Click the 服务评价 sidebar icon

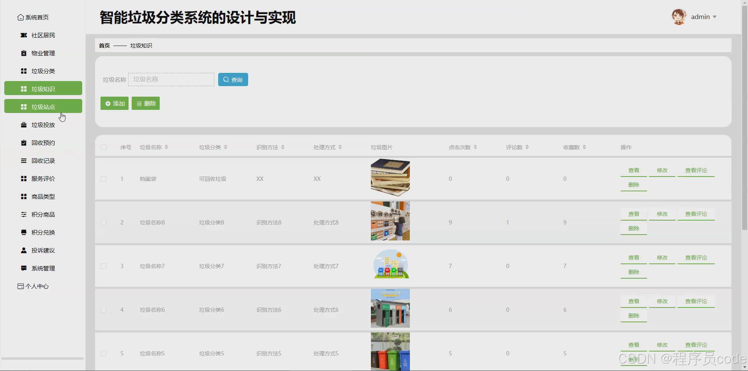pyautogui.click(x=23, y=178)
